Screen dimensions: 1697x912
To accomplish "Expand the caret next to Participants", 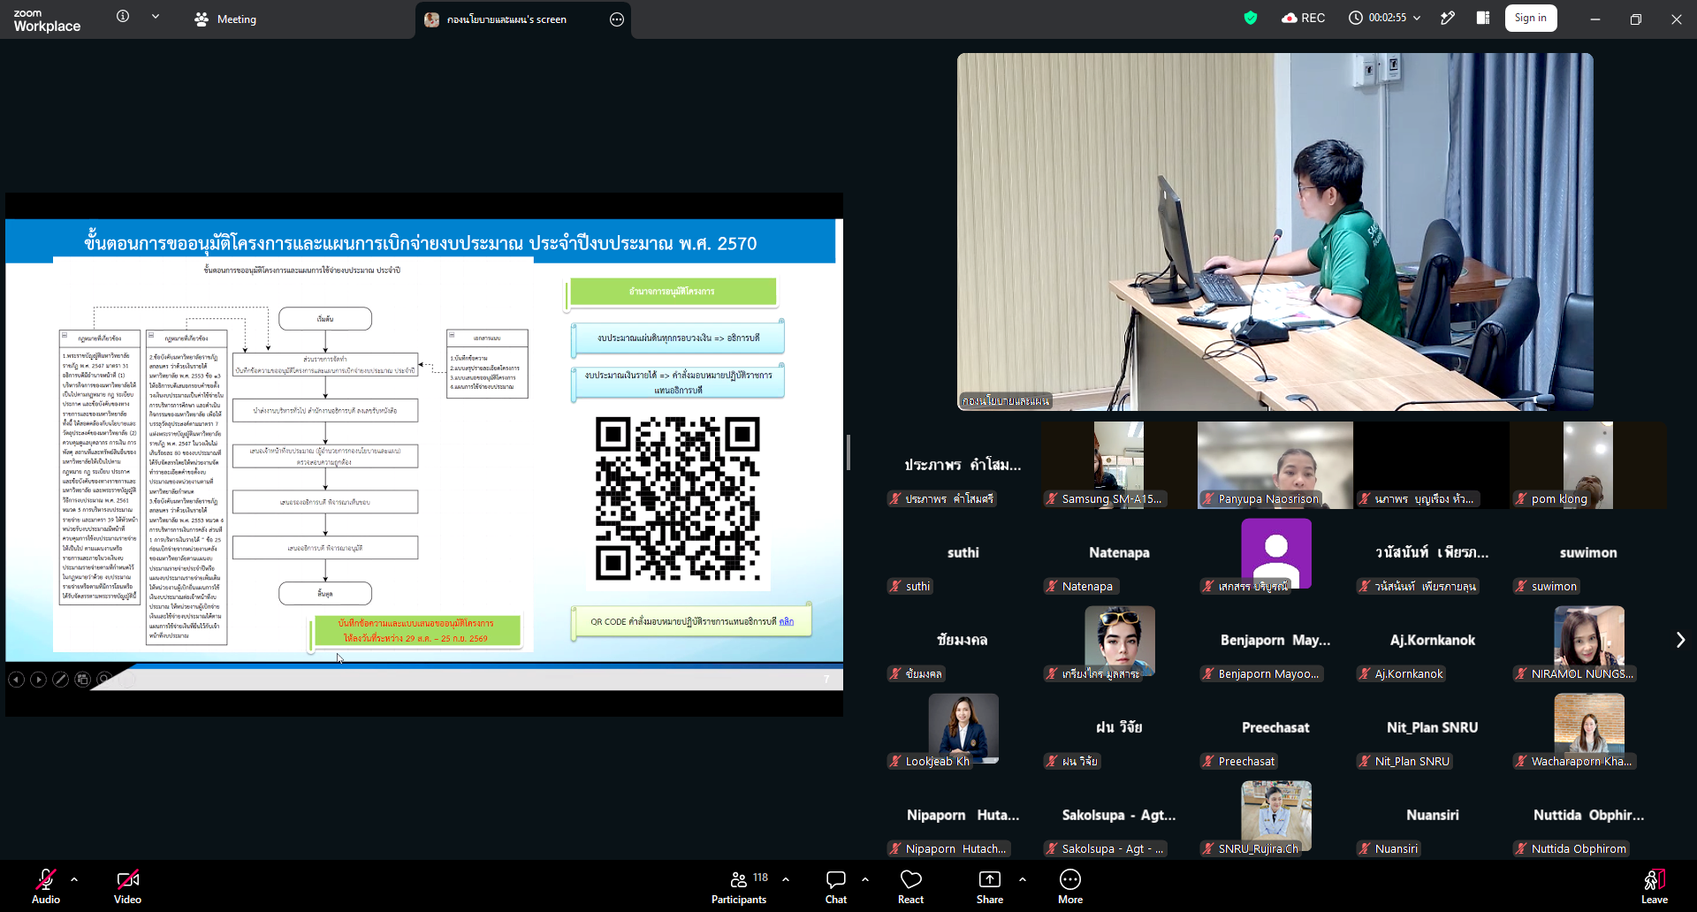I will [x=786, y=879].
